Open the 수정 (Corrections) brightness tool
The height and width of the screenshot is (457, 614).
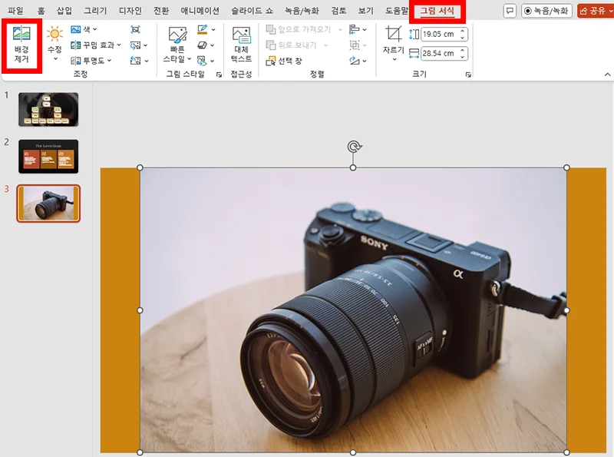[x=54, y=44]
